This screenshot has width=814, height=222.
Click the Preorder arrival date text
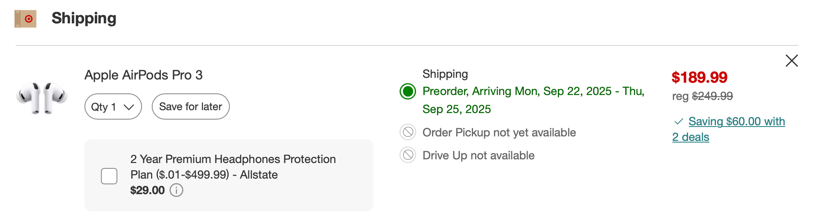(533, 91)
